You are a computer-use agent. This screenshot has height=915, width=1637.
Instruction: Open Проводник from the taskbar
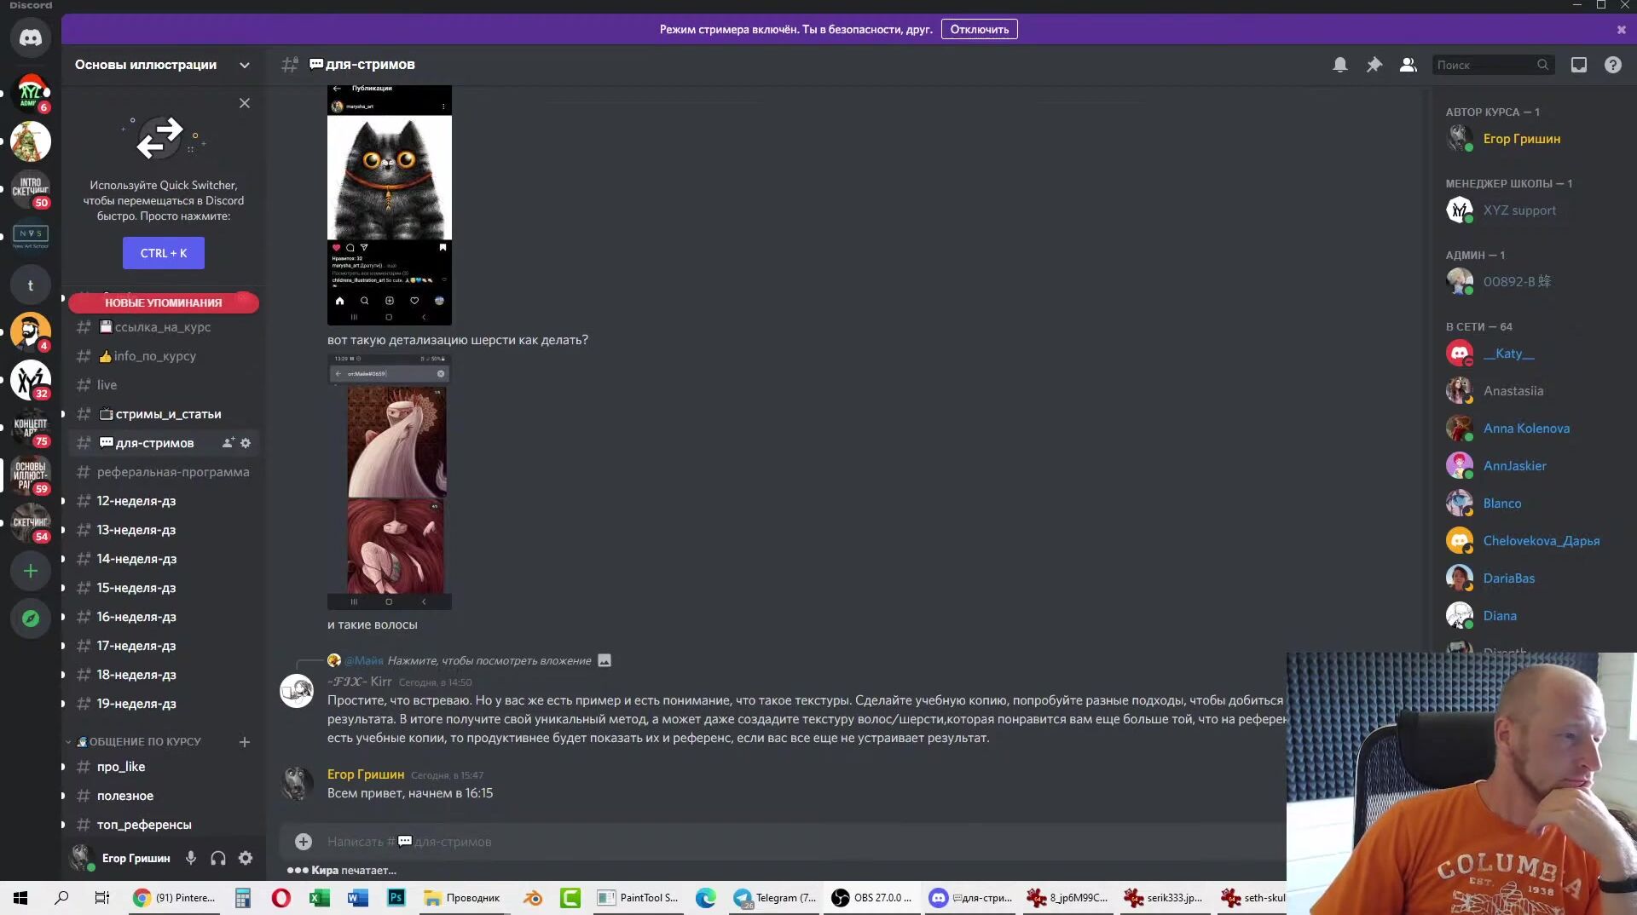point(463,898)
